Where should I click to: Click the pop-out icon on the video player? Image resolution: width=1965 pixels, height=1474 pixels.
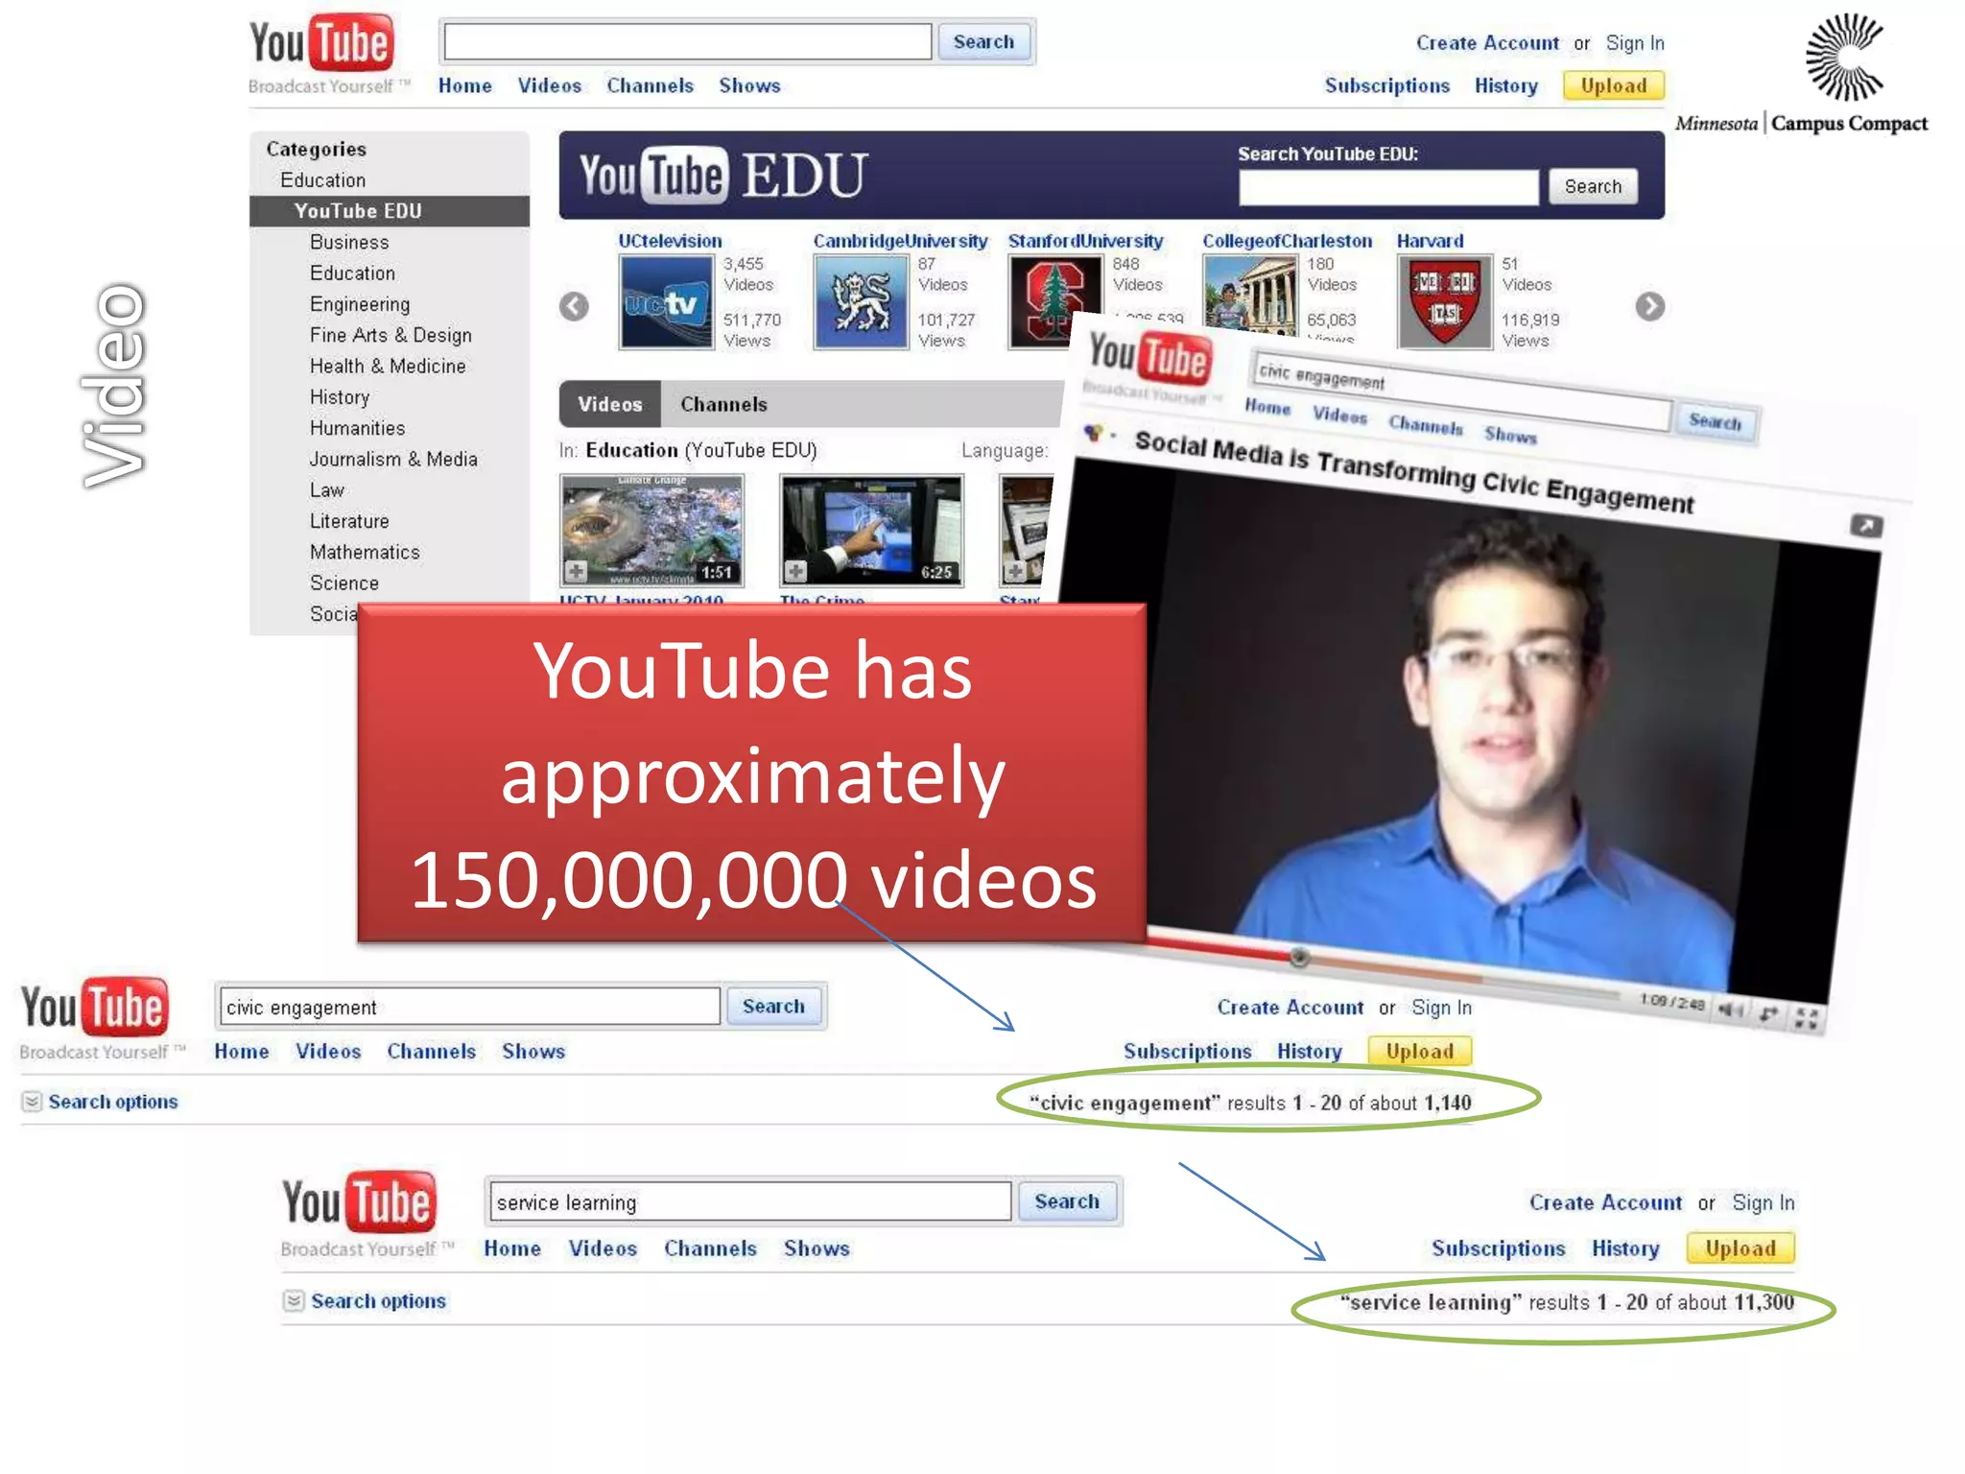(x=1866, y=525)
